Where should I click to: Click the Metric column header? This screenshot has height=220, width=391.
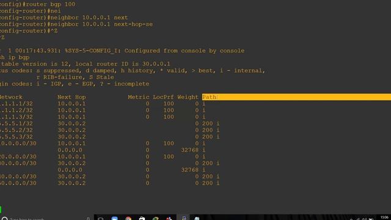[x=139, y=97]
